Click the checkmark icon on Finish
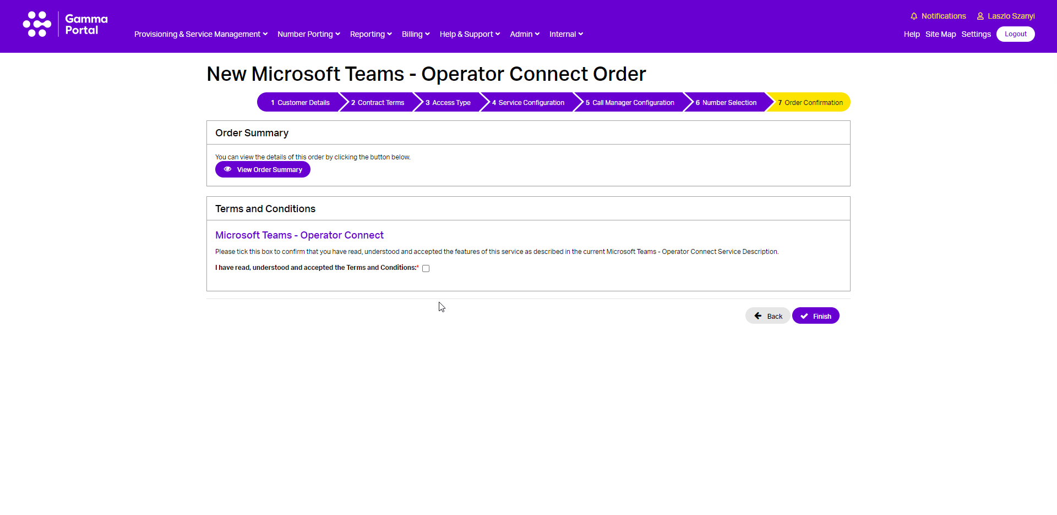Screen dimensions: 1057x515 (x=804, y=316)
